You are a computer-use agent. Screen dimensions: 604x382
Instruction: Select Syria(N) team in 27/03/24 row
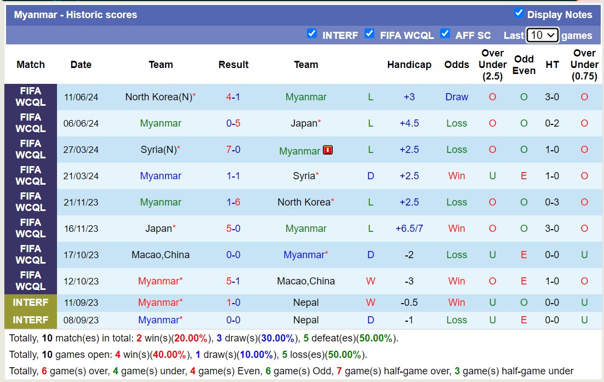point(160,150)
